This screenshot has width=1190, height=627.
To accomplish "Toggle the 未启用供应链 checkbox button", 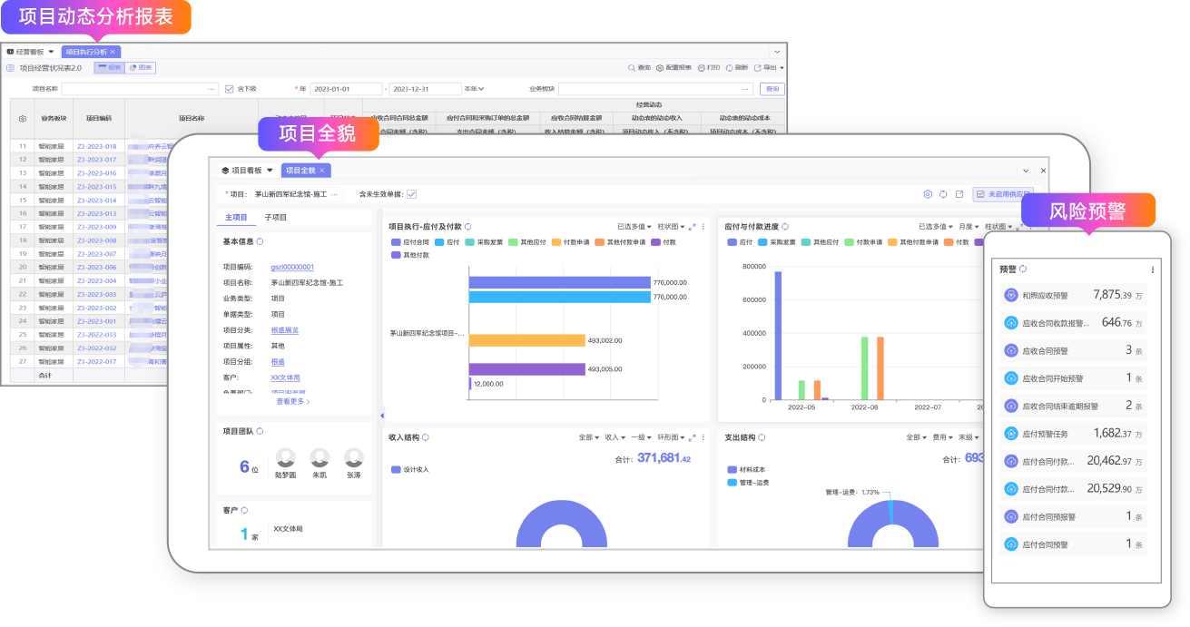I will 979,194.
